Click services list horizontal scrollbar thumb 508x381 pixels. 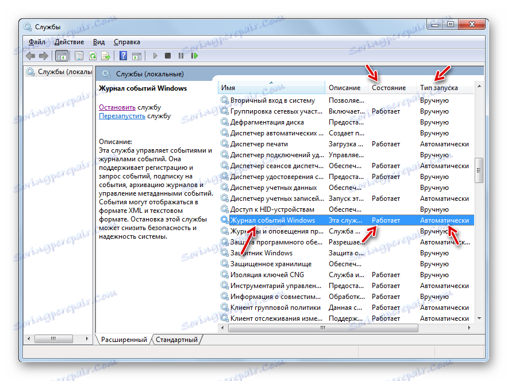point(323,328)
